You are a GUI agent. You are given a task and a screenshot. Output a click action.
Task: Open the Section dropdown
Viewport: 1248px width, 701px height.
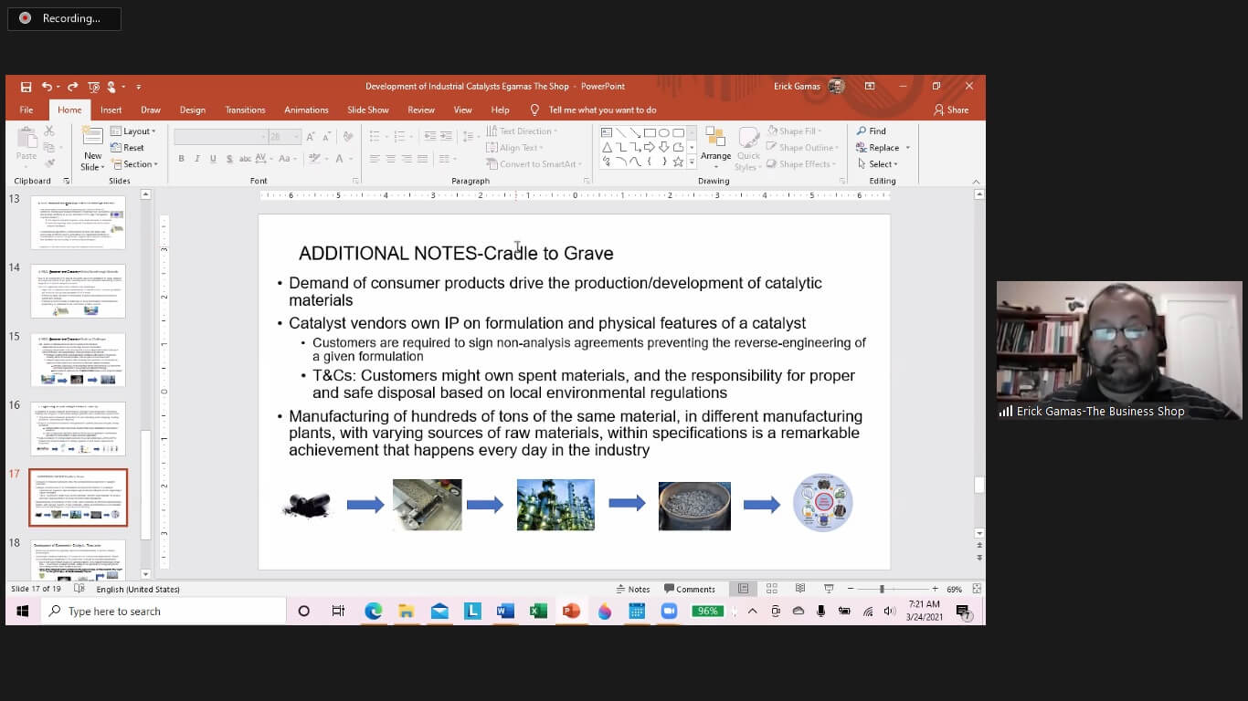point(133,164)
